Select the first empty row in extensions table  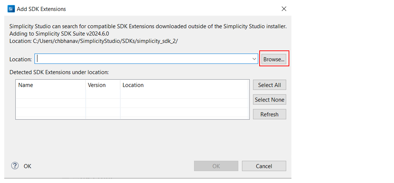point(132,94)
